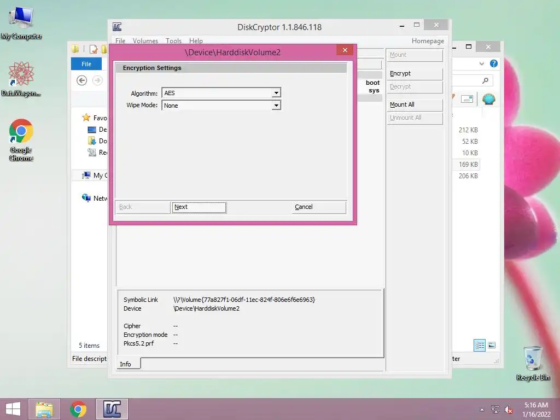Click the Explorer search magnifier icon
Screen dimensions: 560x420
coord(485,81)
